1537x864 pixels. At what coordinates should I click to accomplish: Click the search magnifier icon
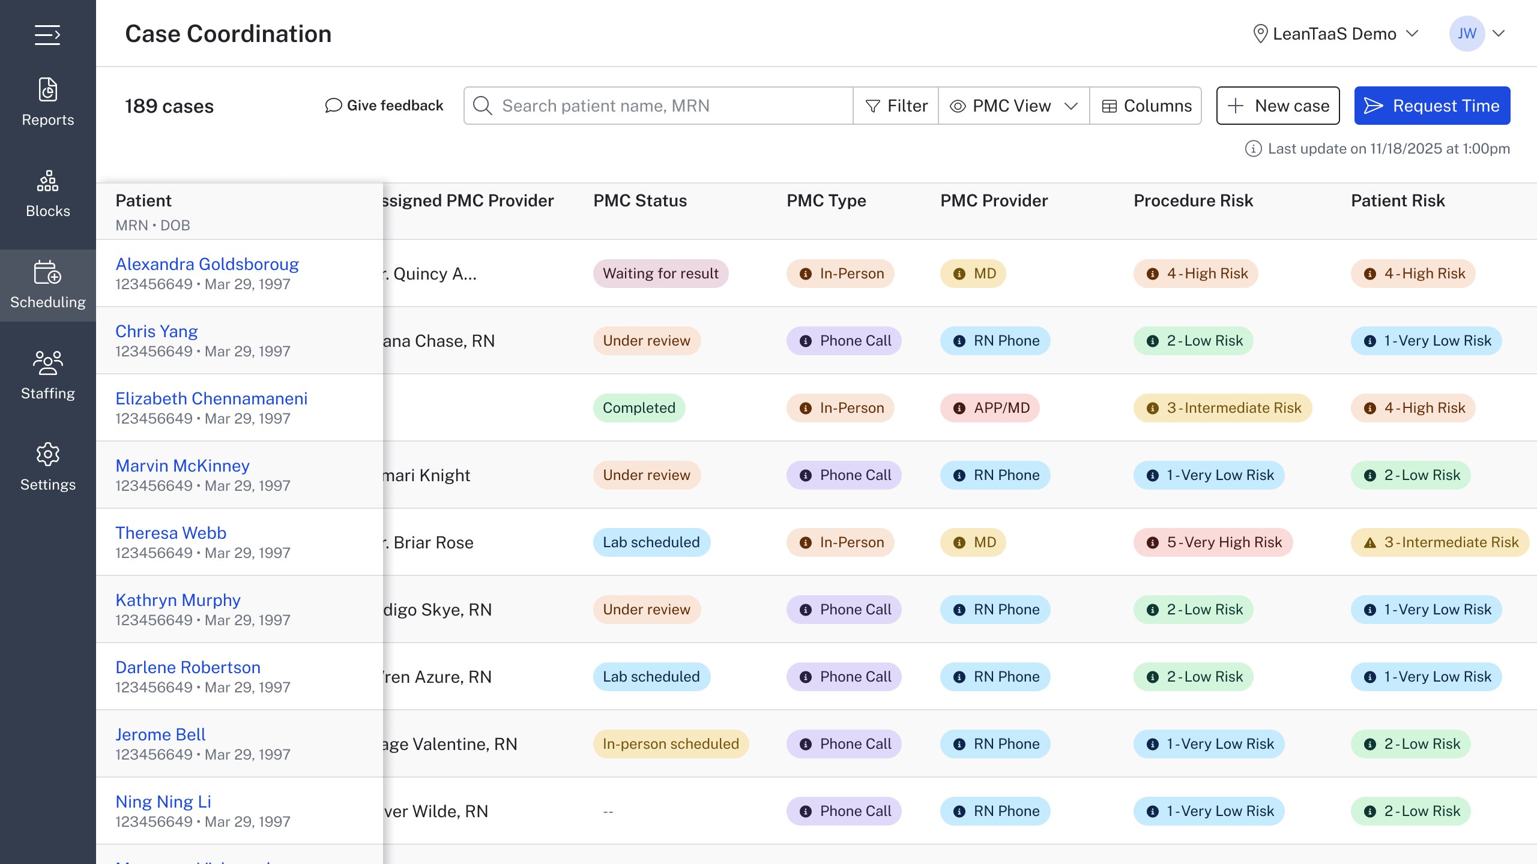tap(483, 106)
